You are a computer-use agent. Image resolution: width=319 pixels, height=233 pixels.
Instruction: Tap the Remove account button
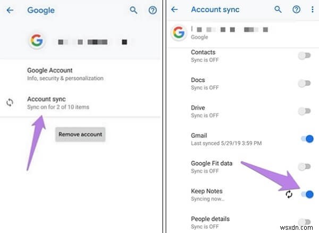80,134
